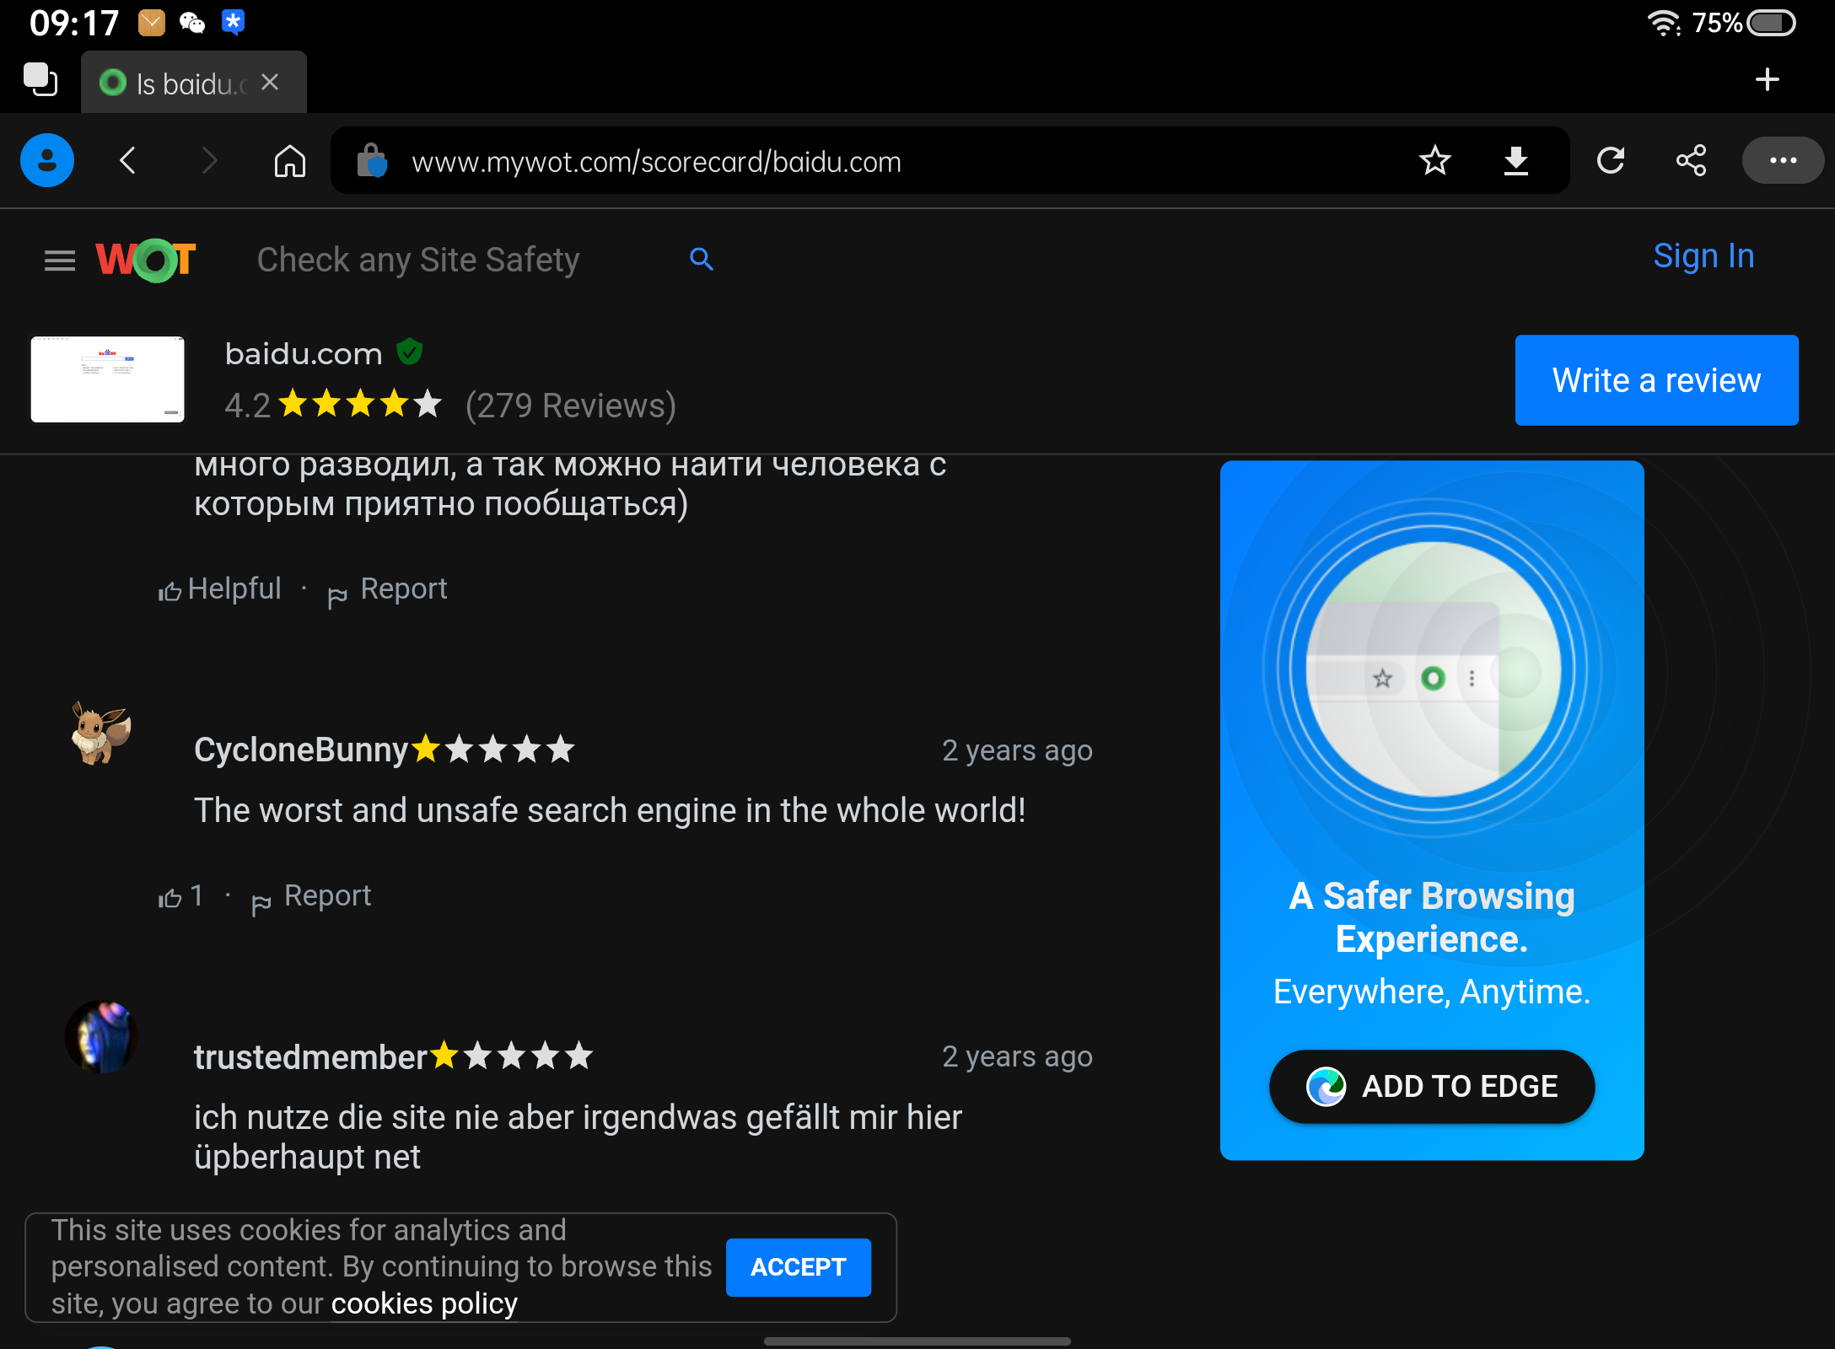Click the WOT logo

(x=146, y=260)
